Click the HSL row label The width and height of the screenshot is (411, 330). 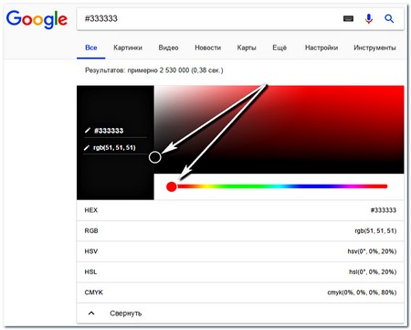(90, 271)
